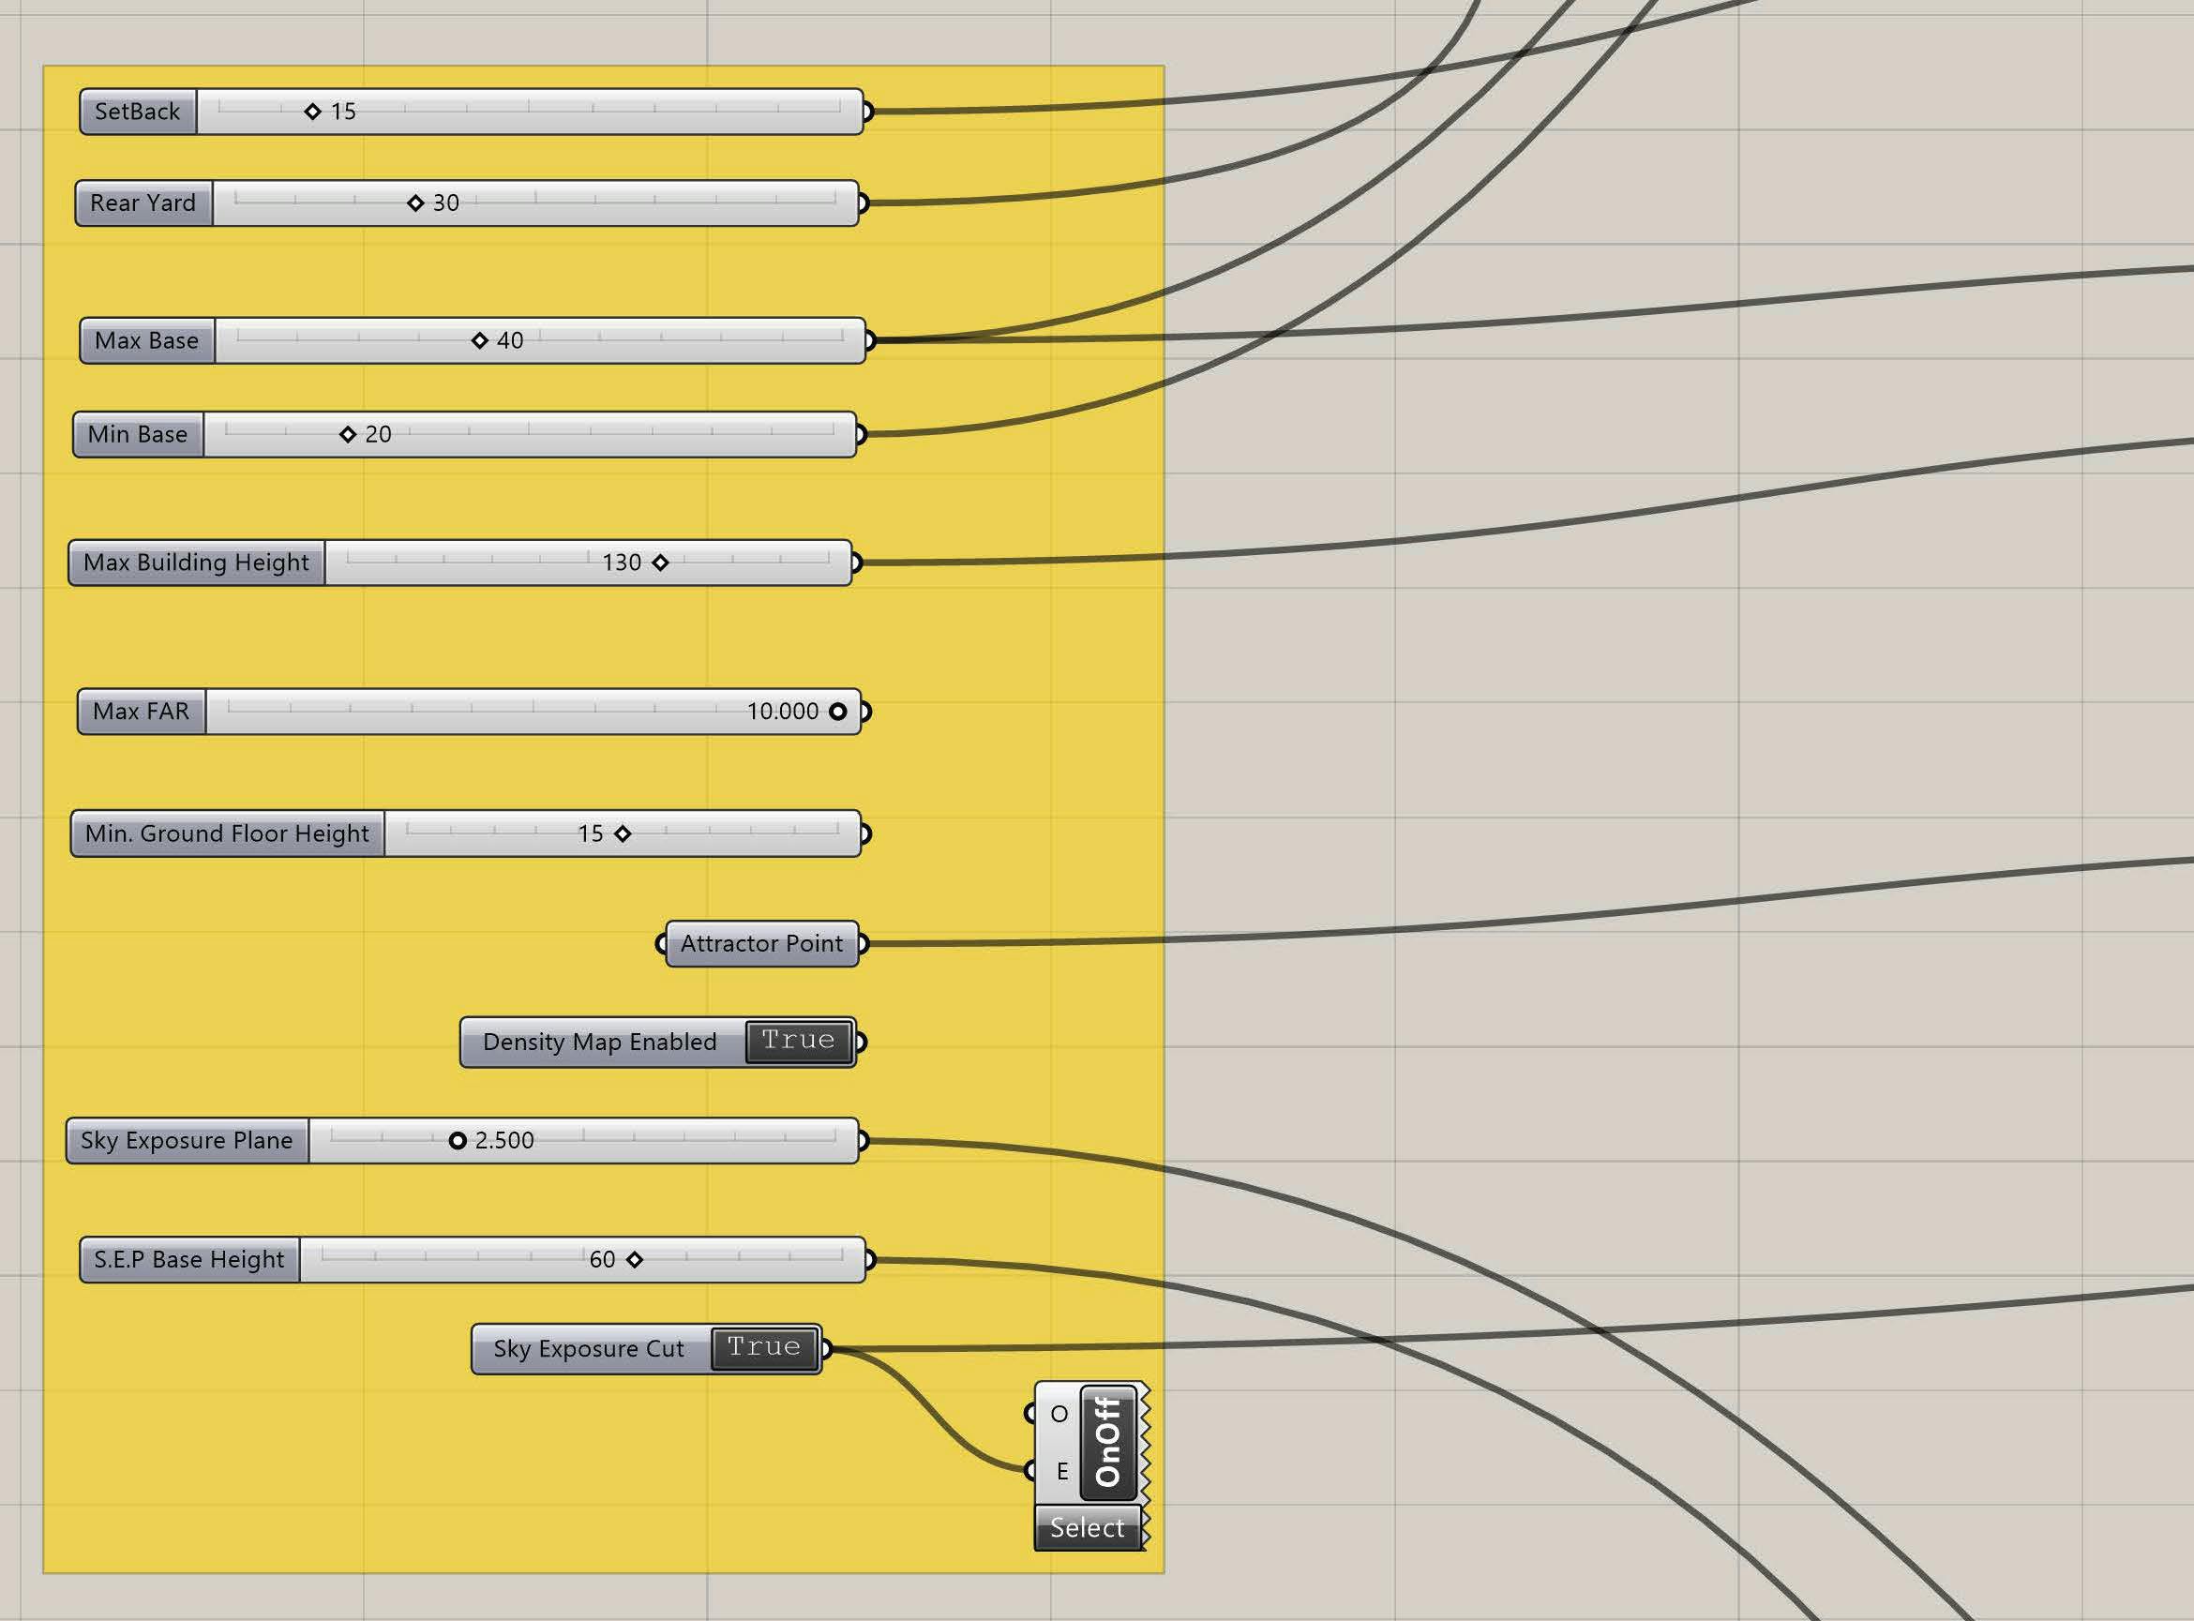The image size is (2194, 1621).
Task: Toggle Sky Exposure Cut True value
Action: point(763,1348)
